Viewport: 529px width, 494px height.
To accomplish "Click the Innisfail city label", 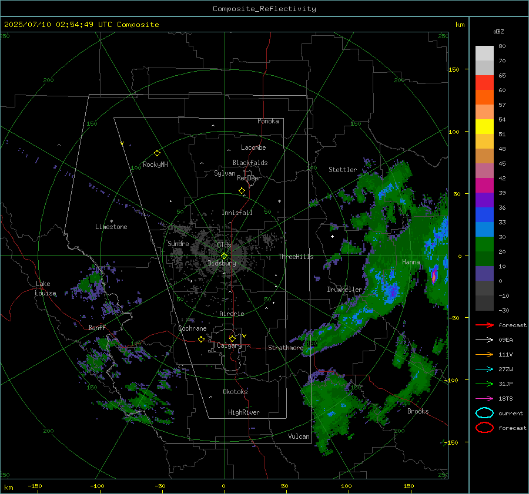I will tap(237, 213).
